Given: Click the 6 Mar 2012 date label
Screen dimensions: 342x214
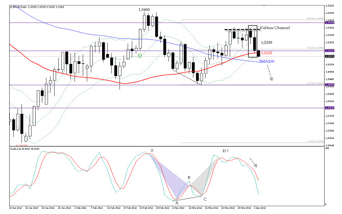Looking at the screenshot, I should click(x=179, y=208).
